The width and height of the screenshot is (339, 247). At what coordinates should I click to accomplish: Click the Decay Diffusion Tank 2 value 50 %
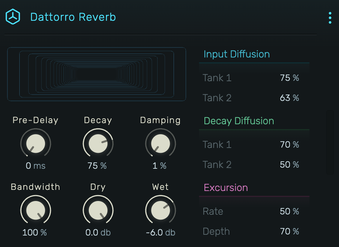290,165
